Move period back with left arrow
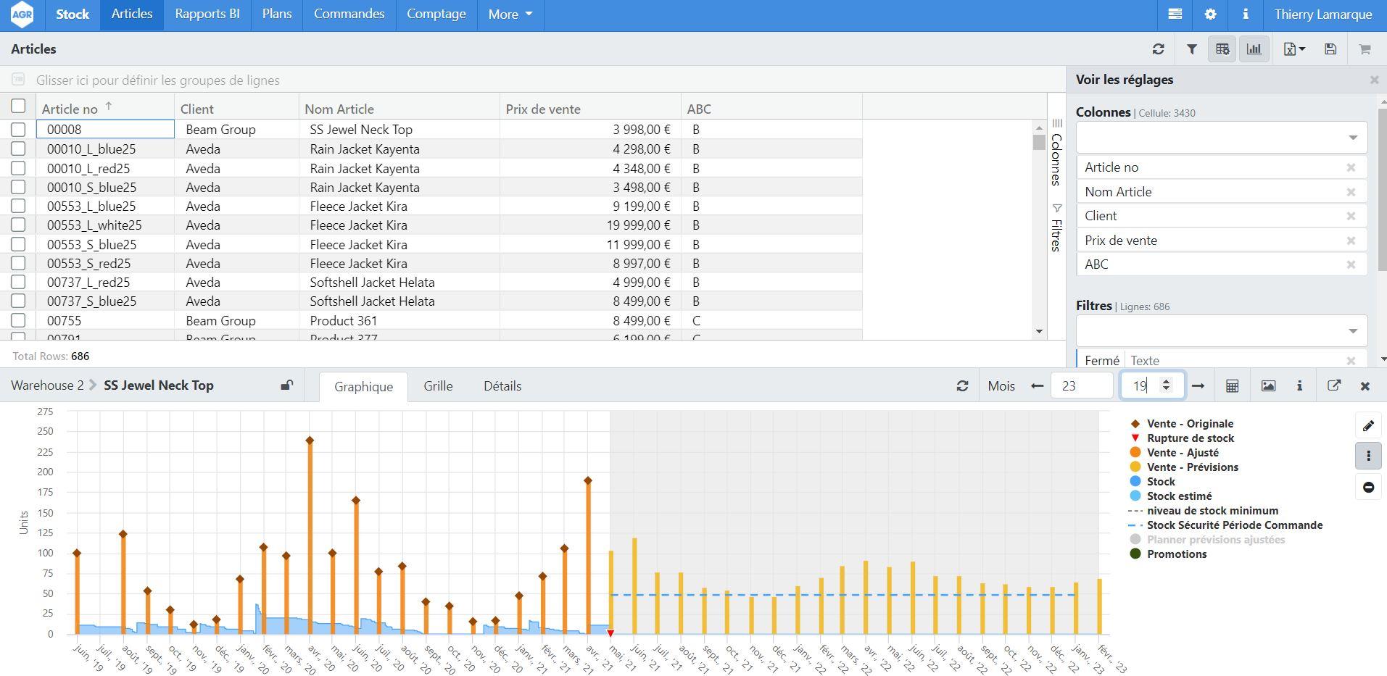 [x=1037, y=386]
